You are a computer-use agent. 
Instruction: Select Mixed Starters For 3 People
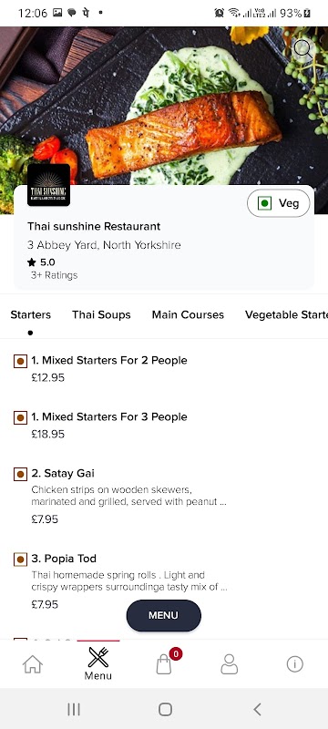tap(164, 426)
